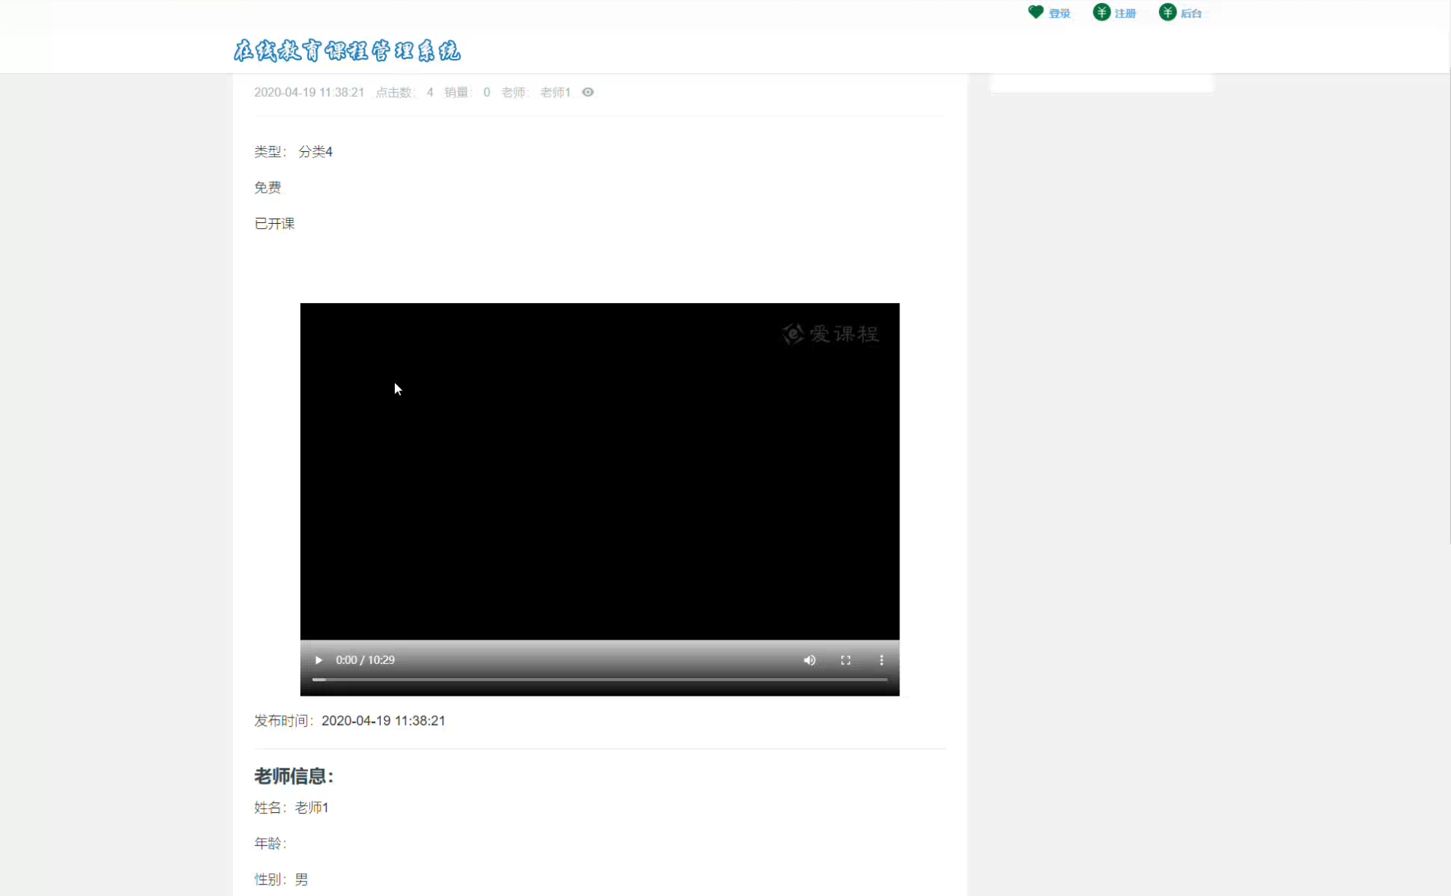Click the 分类4 category text
Viewport: 1451px width, 896px height.
click(x=315, y=152)
